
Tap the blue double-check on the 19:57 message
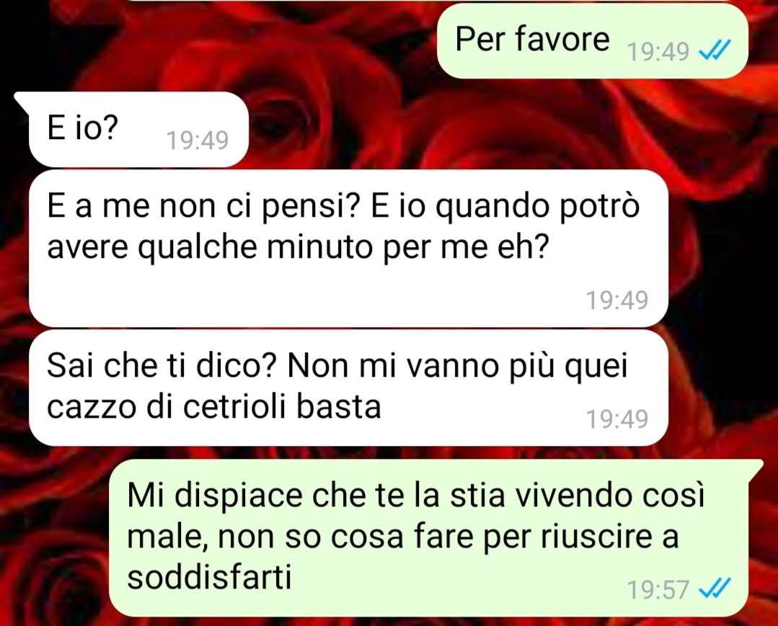[715, 589]
